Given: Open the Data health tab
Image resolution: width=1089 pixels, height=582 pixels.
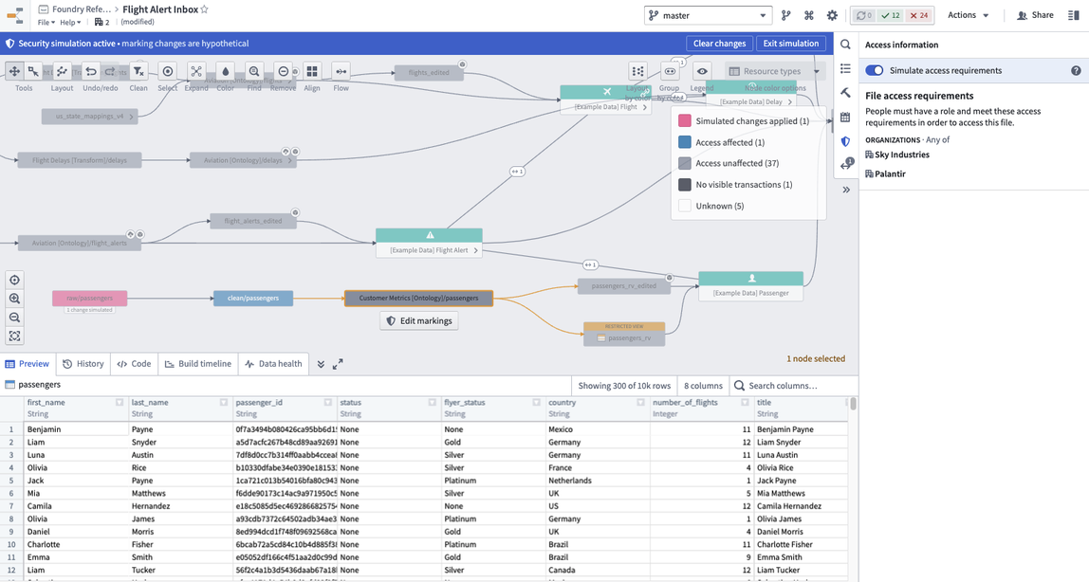Looking at the screenshot, I should (x=273, y=363).
